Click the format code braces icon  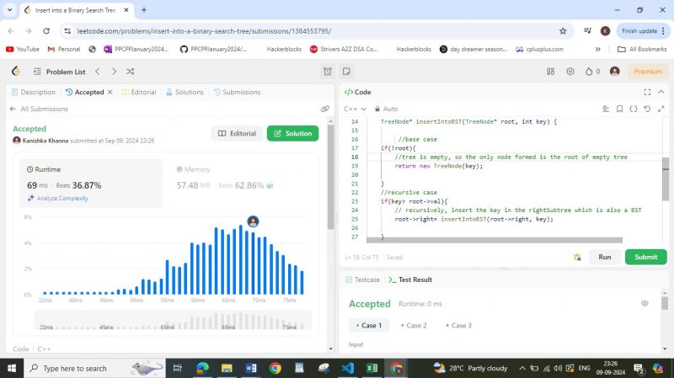[633, 109]
